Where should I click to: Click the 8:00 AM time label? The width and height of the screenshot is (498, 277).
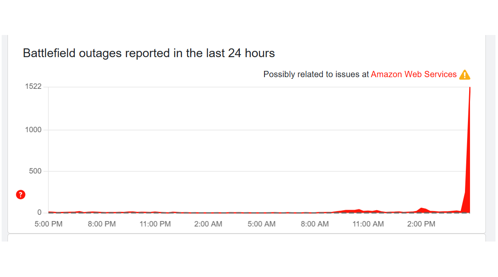315,224
